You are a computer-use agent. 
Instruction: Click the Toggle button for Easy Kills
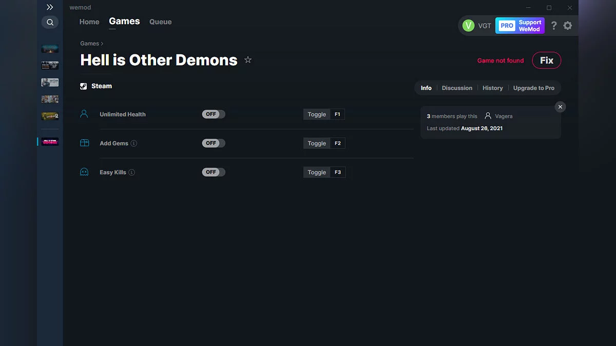(317, 172)
